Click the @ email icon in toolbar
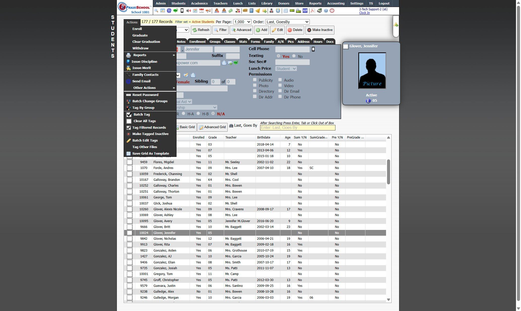Viewport: 521px width, 311px height. (x=169, y=11)
